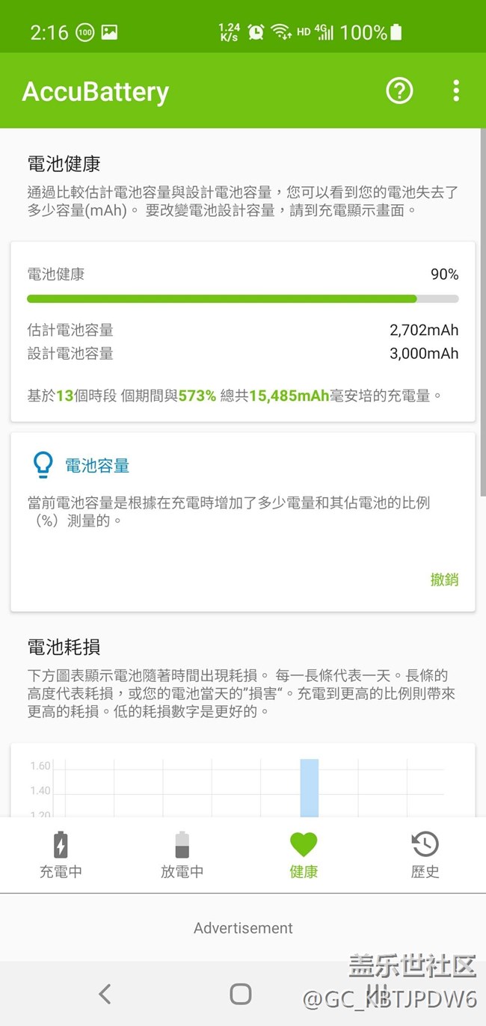Tap the AccuBattery app title
The width and height of the screenshot is (486, 1026).
pyautogui.click(x=96, y=91)
